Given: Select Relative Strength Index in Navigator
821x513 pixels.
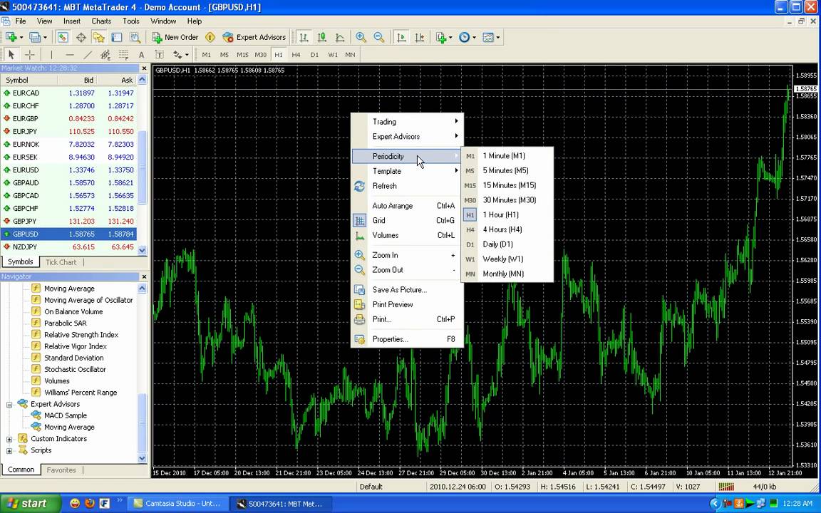Looking at the screenshot, I should pos(81,335).
